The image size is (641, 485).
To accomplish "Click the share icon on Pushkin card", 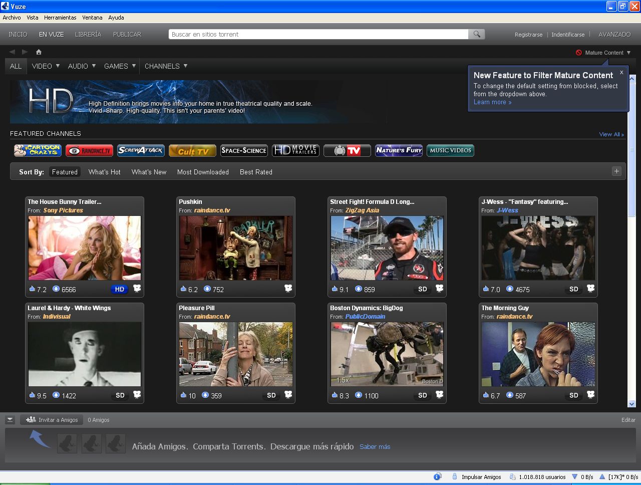I will tap(288, 289).
